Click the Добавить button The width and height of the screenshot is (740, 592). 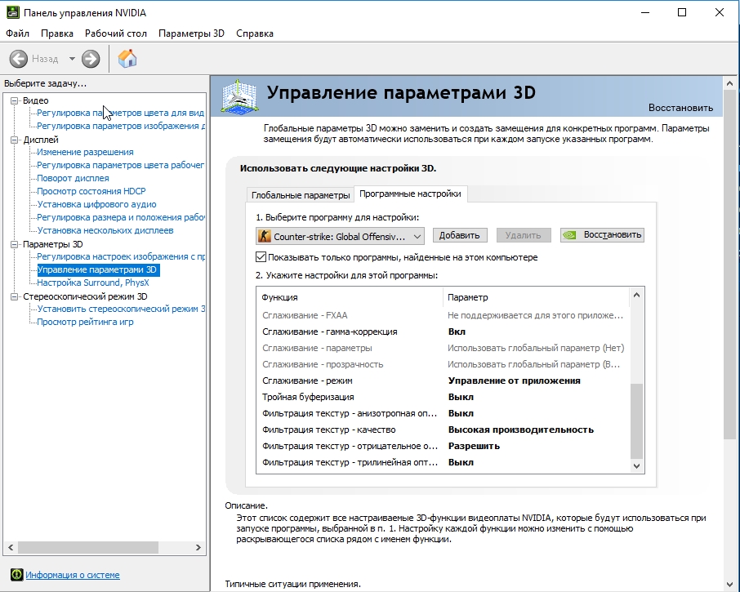pyautogui.click(x=459, y=235)
